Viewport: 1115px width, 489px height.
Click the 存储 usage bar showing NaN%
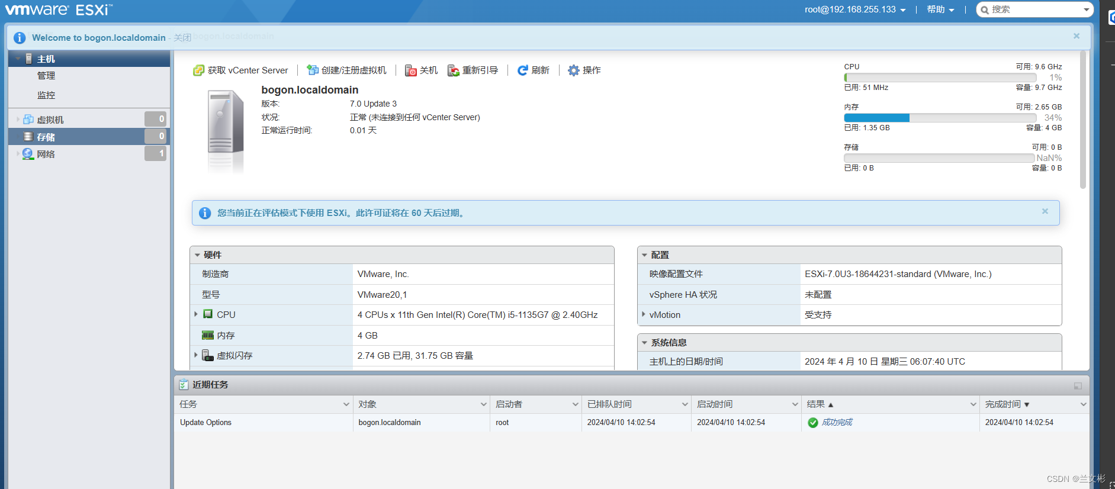(939, 158)
